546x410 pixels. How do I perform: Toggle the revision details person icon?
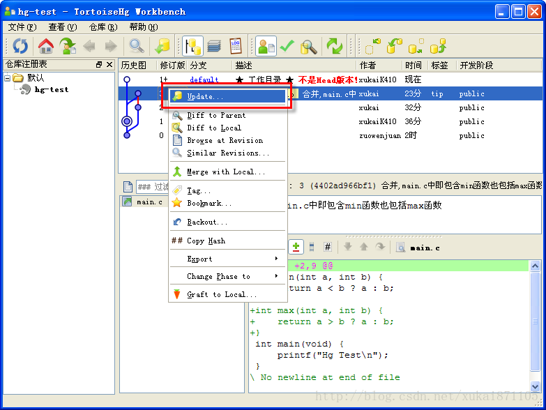point(266,46)
